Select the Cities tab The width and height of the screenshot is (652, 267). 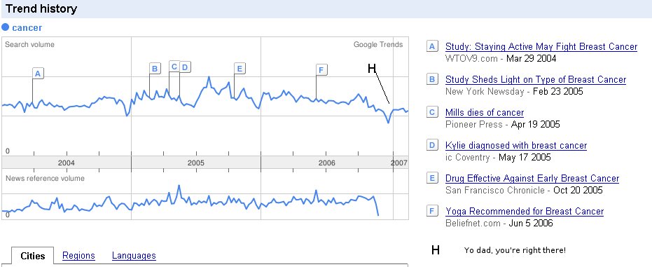32,256
